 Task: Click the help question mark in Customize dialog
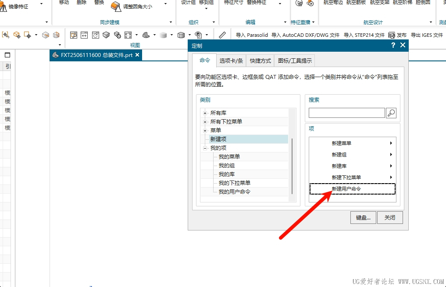coord(393,45)
